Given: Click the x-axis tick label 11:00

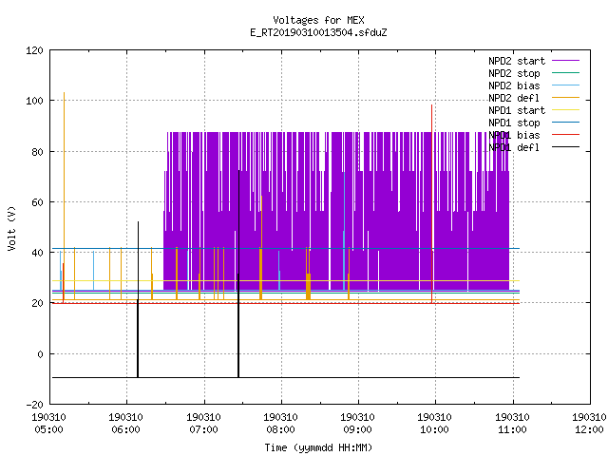Looking at the screenshot, I should click(512, 429).
